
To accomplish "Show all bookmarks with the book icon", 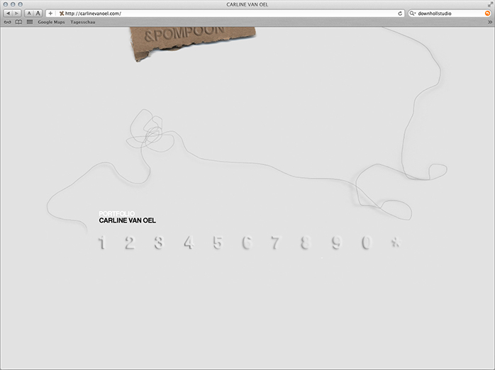I will (x=18, y=22).
